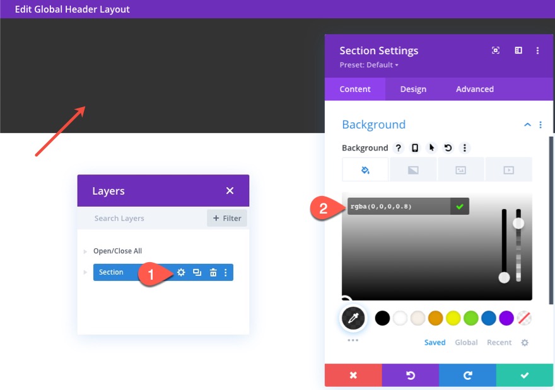Open the Preset: Default dropdown
The image size is (555, 390).
[369, 65]
